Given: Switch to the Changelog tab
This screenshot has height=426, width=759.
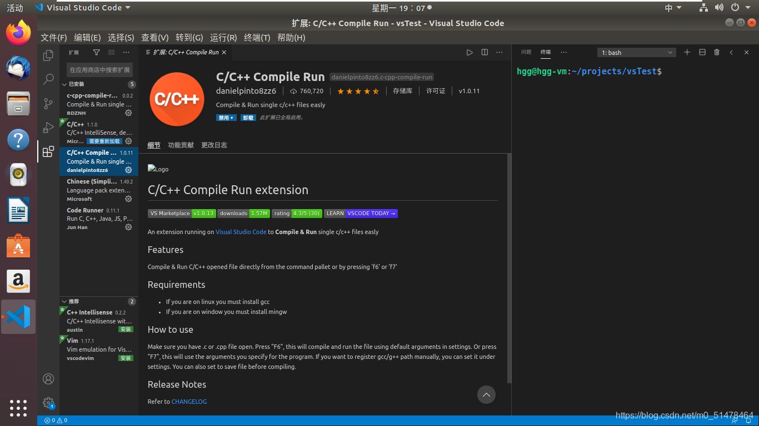Looking at the screenshot, I should [214, 145].
